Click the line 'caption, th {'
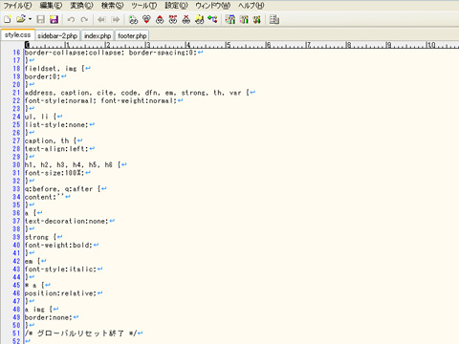 [51, 140]
